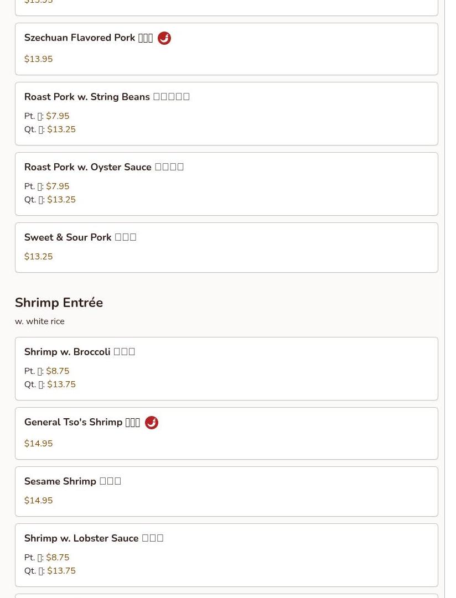Select Roast Pork w. String Beans card

pos(226,113)
